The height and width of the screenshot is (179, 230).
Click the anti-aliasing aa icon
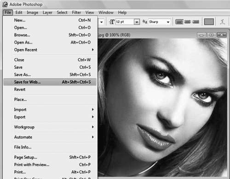(x=145, y=22)
